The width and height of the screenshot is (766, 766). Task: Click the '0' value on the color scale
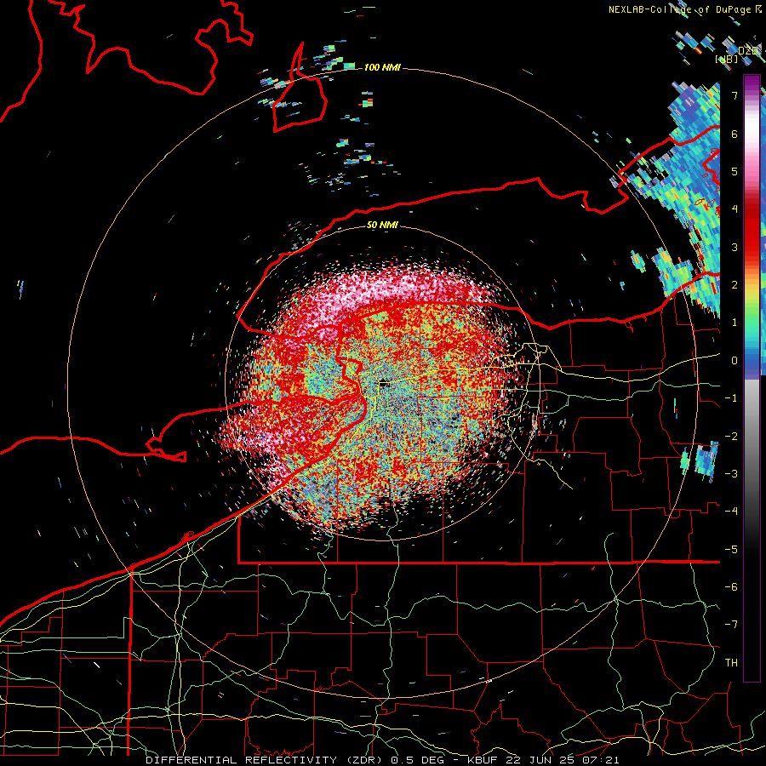click(x=735, y=361)
